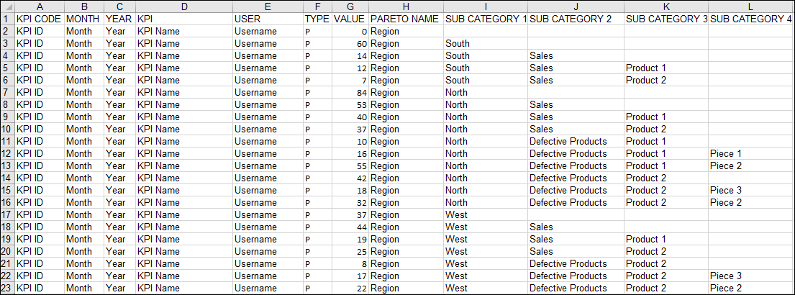Image resolution: width=795 pixels, height=295 pixels.
Task: Click the PARETO NAME header cell
Action: (x=406, y=19)
